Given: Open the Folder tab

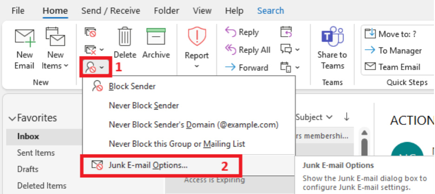Looking at the screenshot, I should (x=166, y=11).
